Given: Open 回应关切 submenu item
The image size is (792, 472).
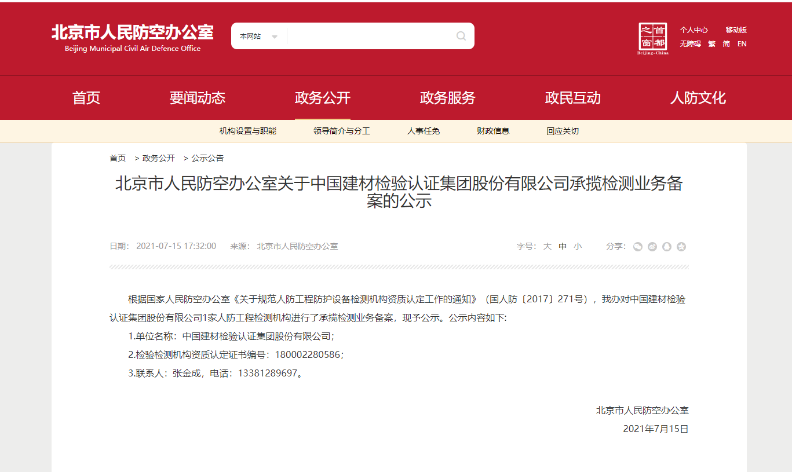Looking at the screenshot, I should 563,131.
